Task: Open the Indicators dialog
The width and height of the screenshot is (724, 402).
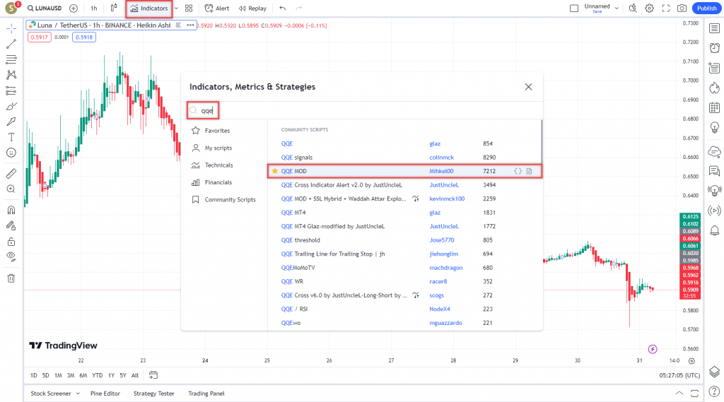Action: point(149,8)
